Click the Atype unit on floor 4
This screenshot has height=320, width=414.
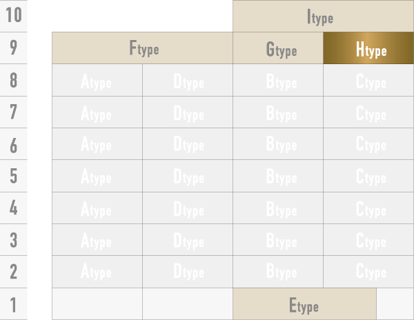[97, 208]
